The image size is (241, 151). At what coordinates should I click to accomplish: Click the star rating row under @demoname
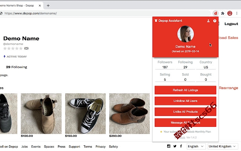(13, 49)
